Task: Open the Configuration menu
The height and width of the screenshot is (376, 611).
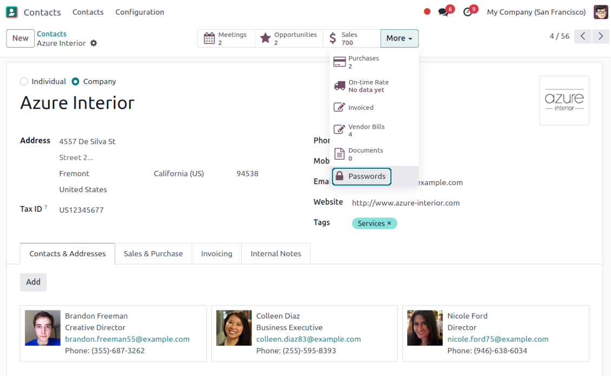Action: click(x=140, y=12)
